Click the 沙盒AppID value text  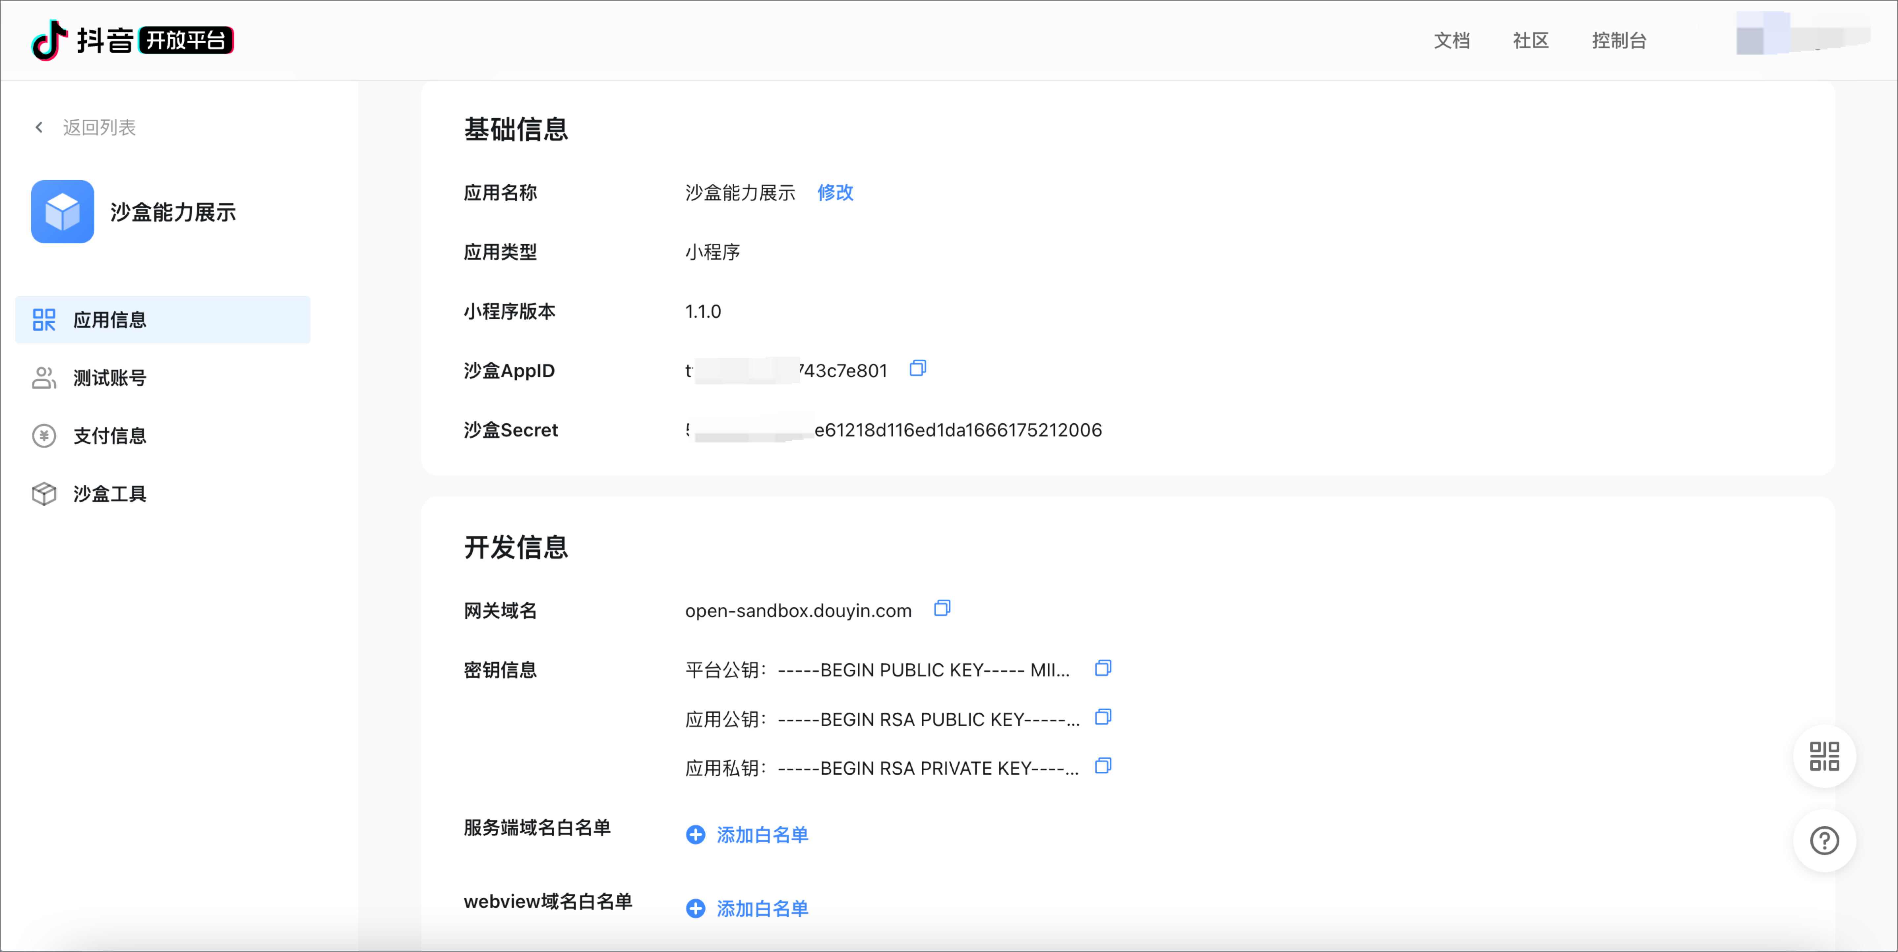(x=785, y=371)
